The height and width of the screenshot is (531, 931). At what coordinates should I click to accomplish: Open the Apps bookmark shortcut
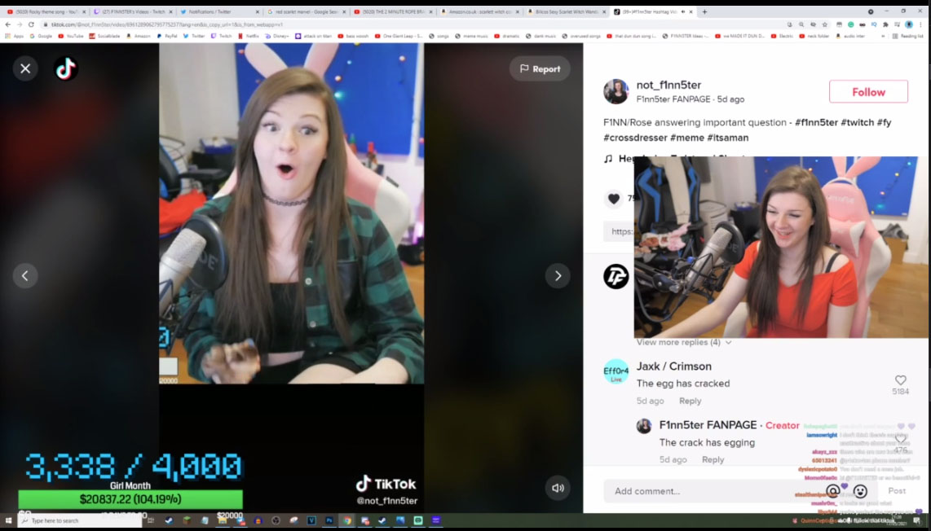click(15, 36)
